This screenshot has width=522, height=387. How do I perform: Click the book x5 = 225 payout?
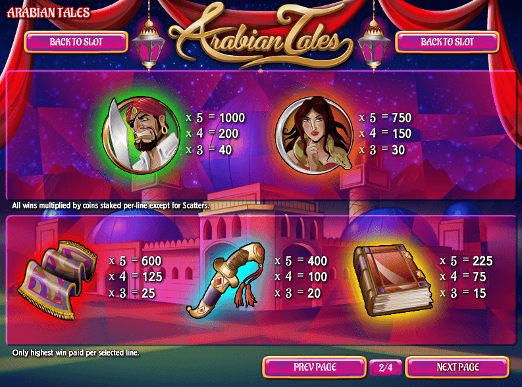coord(466,261)
